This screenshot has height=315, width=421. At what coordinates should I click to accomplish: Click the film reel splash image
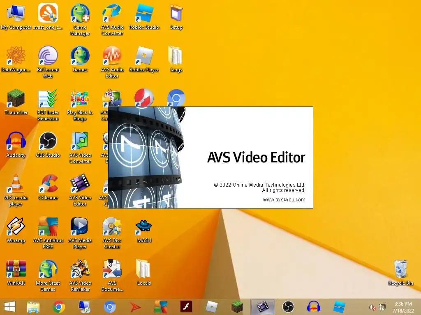pos(147,157)
